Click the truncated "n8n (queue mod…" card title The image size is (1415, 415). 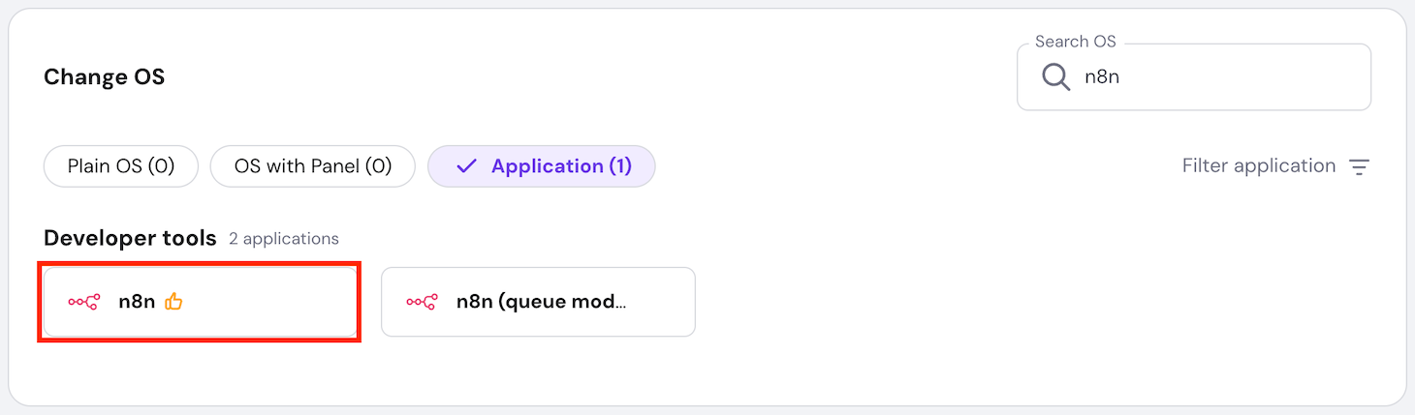541,302
